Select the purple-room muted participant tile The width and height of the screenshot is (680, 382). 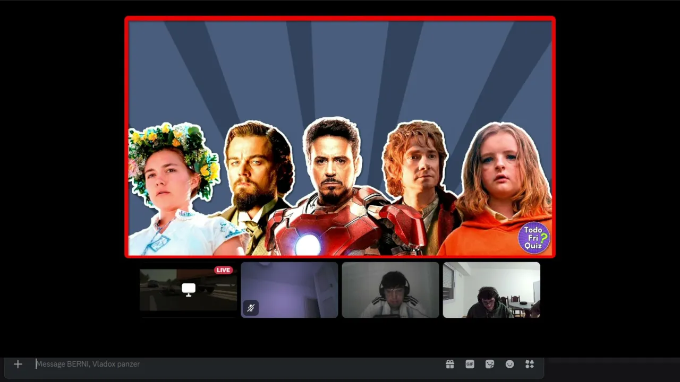290,290
